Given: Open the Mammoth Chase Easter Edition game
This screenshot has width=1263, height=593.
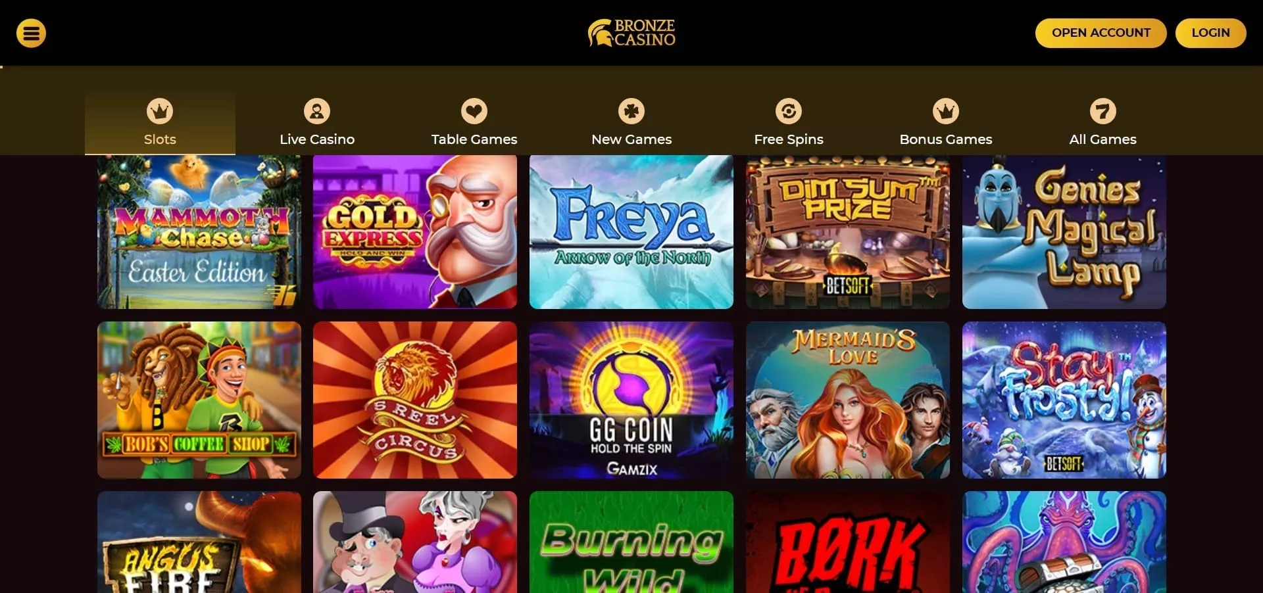Looking at the screenshot, I should (x=199, y=232).
